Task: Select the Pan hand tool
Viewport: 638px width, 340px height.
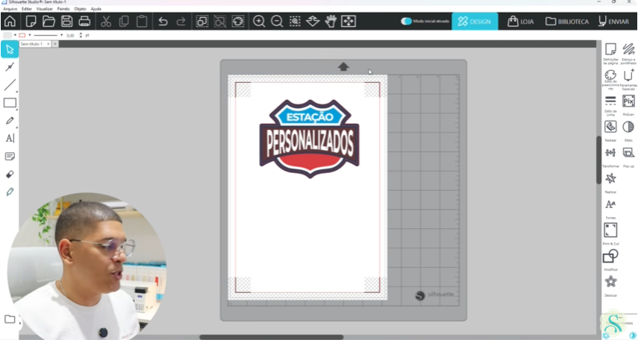Action: (331, 21)
